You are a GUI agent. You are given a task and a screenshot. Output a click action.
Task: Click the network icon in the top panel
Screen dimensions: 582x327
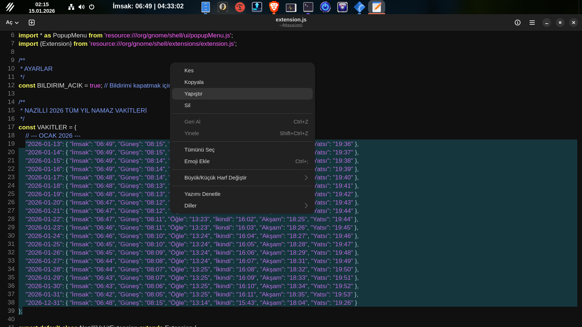point(71,7)
